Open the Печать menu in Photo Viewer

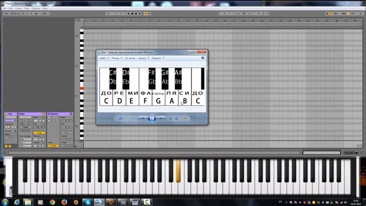117,58
